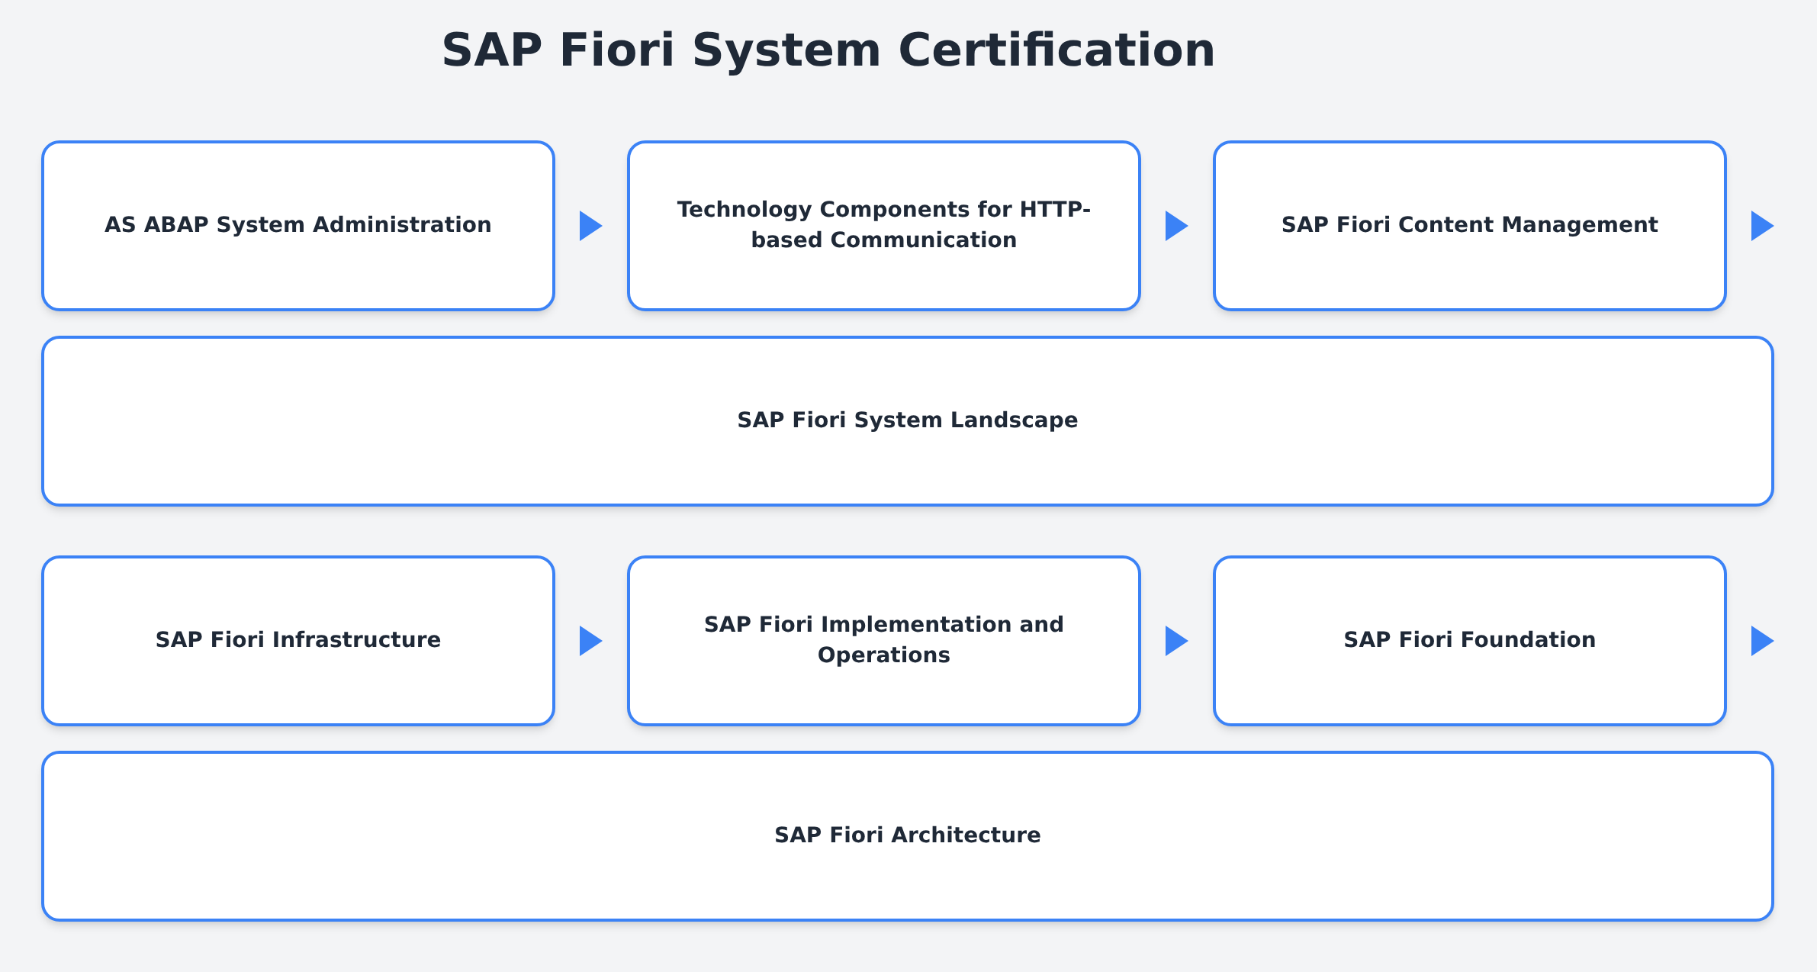This screenshot has width=1817, height=972.
Task: Click arrow after AS ABAP System Administration
Action: pos(590,226)
